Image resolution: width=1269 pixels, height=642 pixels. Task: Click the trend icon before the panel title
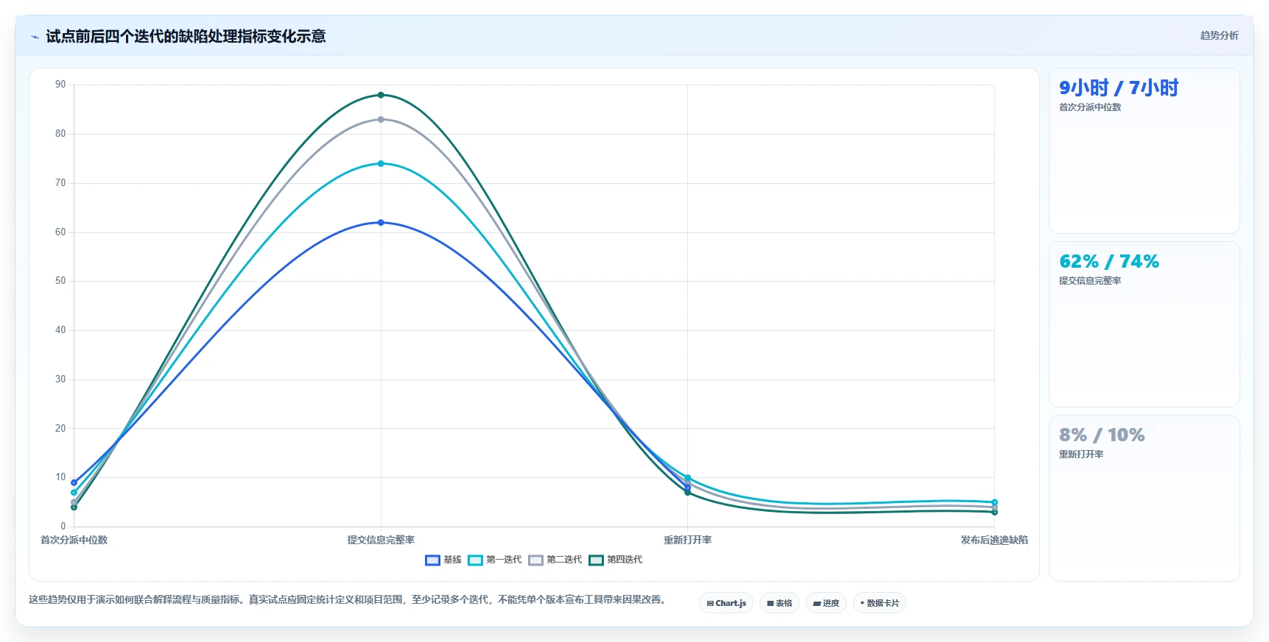[35, 37]
